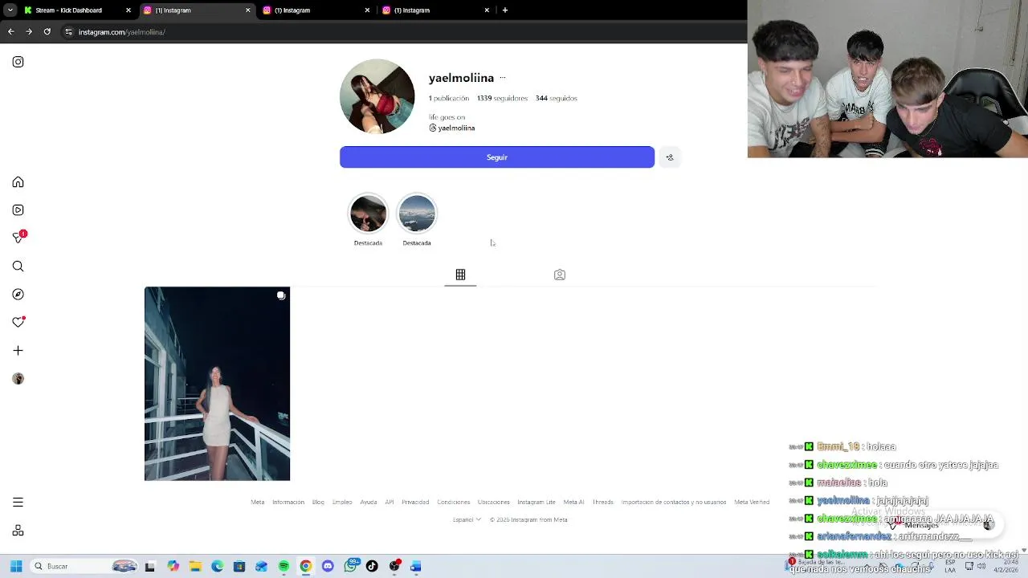Open the Meta Verified footer link
This screenshot has height=578, width=1028.
coord(752,502)
